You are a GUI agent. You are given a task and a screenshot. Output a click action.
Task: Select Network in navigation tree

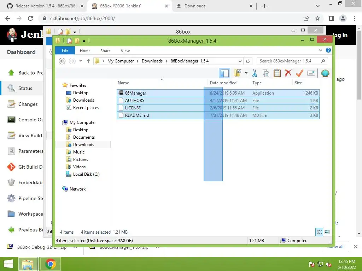77,189
